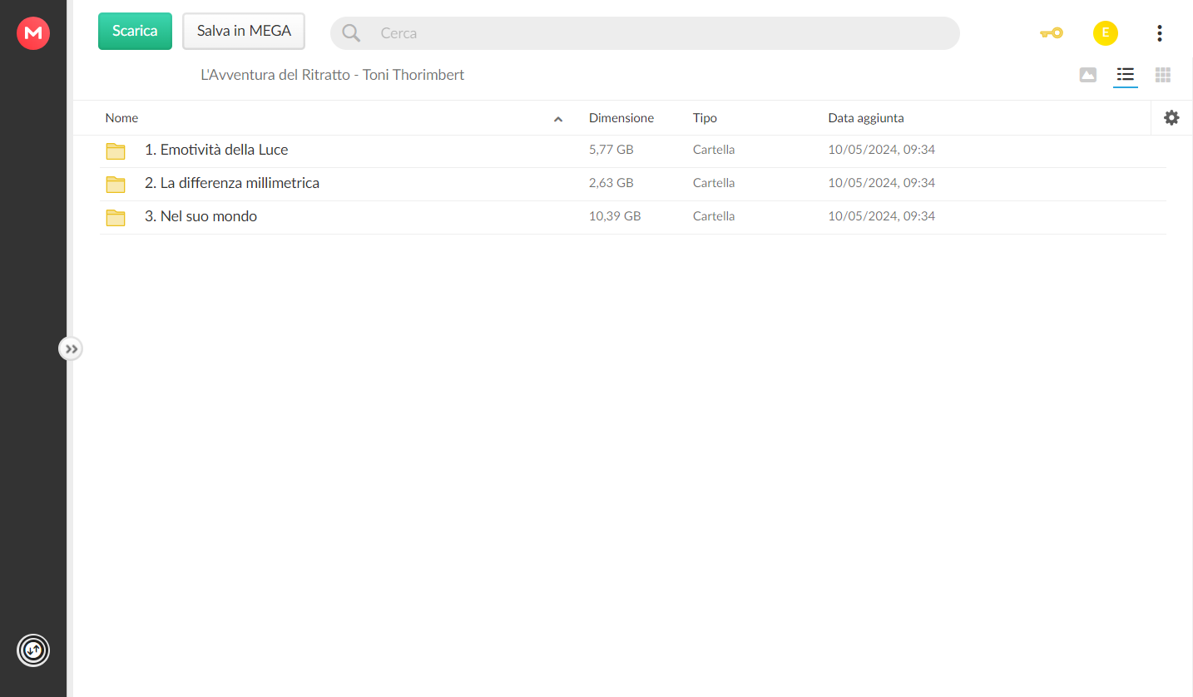Click date added of La differenza millimetrica row

pos(882,183)
